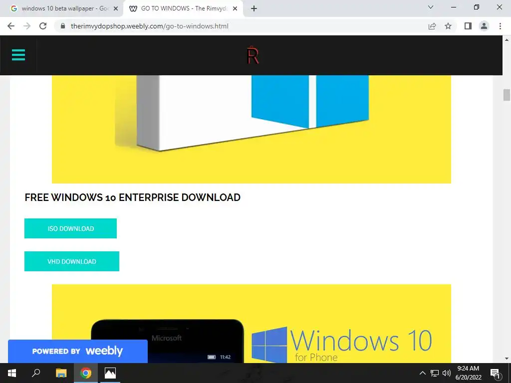511x383 pixels.
Task: Open notification center icon
Action: coord(495,373)
